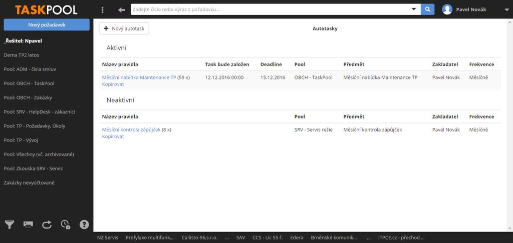
Task: Expand the Pavel Novák user menu arrow
Action: click(506, 10)
